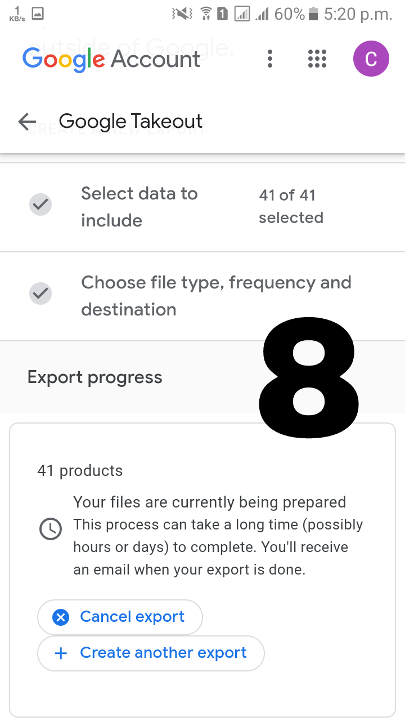This screenshot has height=721, width=405.
Task: Tap the back arrow beside Google Takeout
Action: [x=27, y=121]
